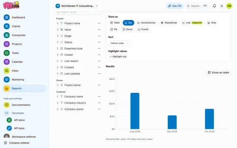
Task: Open API docs page
Action: 26,120
